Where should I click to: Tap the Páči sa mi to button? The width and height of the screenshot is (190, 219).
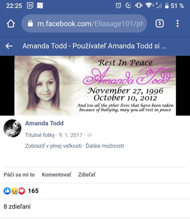click(19, 174)
